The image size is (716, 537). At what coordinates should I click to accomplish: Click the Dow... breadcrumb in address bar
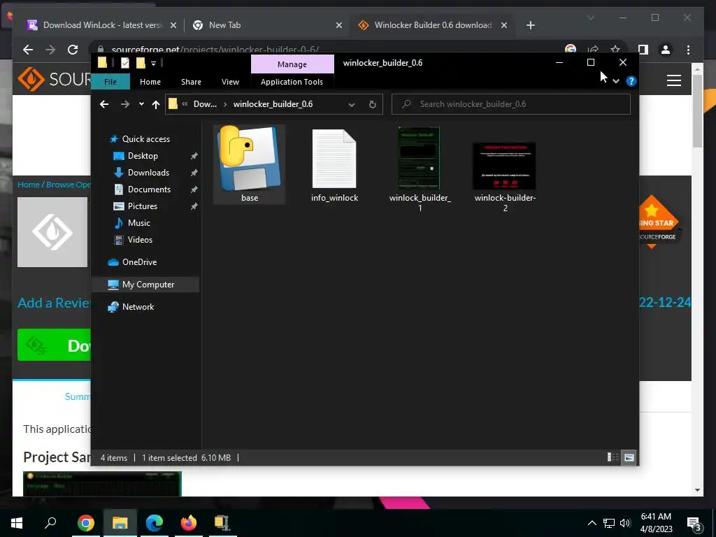[x=205, y=104]
